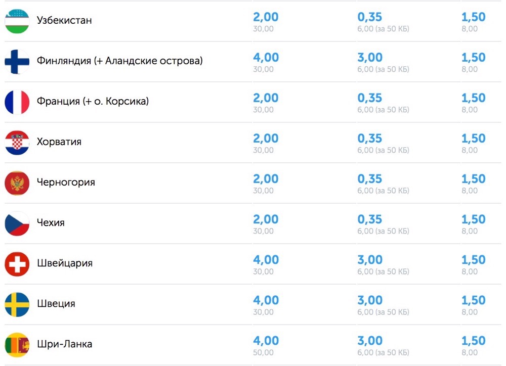The image size is (506, 366).
Task: Click the Czech Republic flag icon
Action: (17, 223)
